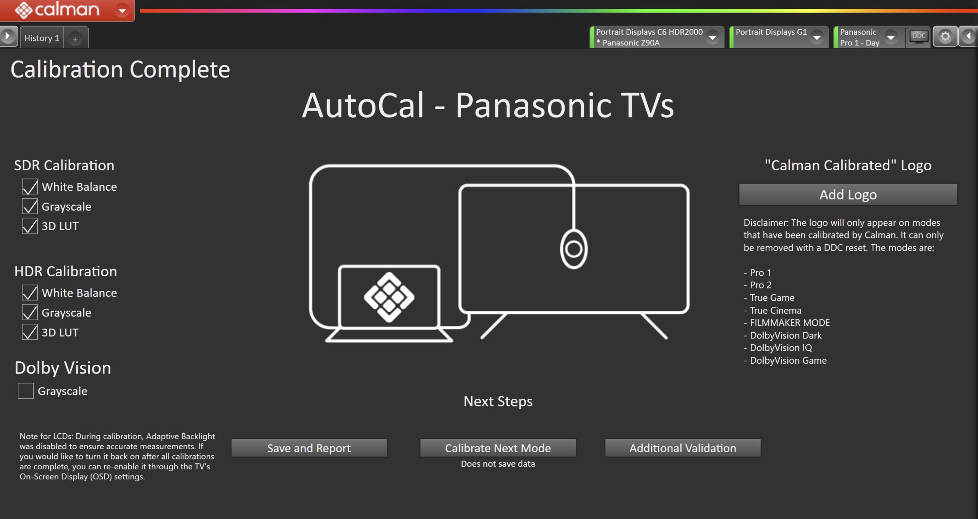Expand the Portrait Displays G1 dropdown arrow
Screen dimensions: 978x519
point(817,37)
